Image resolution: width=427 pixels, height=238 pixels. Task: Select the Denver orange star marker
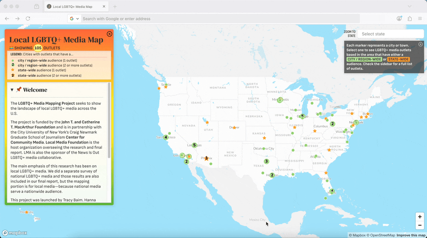[234, 127]
